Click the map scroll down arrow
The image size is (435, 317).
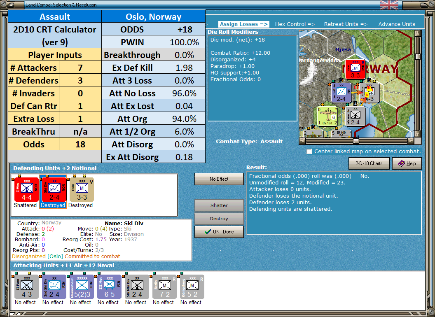pos(418,134)
